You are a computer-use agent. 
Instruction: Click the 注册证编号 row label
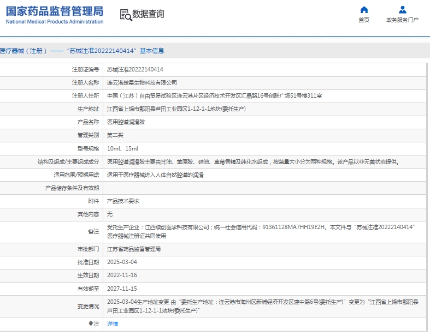coord(85,70)
